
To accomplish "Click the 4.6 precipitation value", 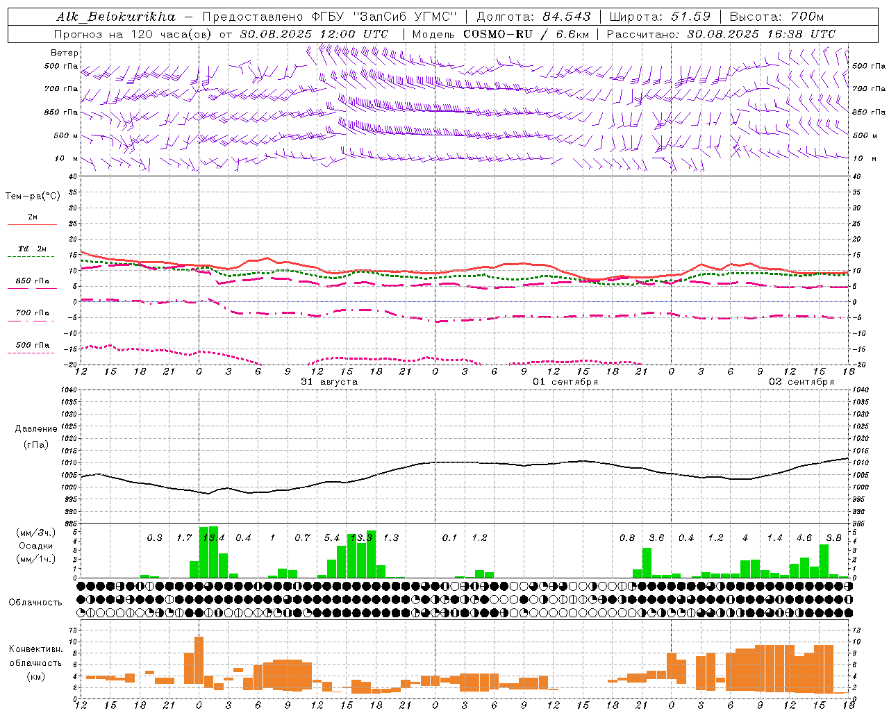I will pyautogui.click(x=804, y=537).
